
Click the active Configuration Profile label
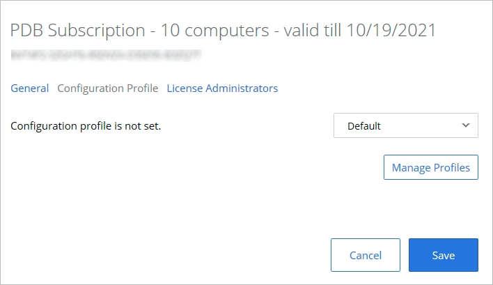point(108,88)
